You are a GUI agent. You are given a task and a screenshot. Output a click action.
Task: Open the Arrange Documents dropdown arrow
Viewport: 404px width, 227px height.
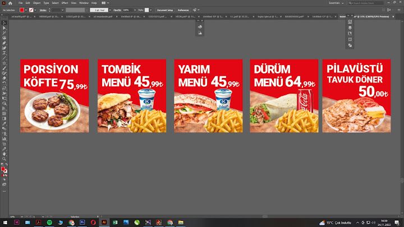(108, 3)
